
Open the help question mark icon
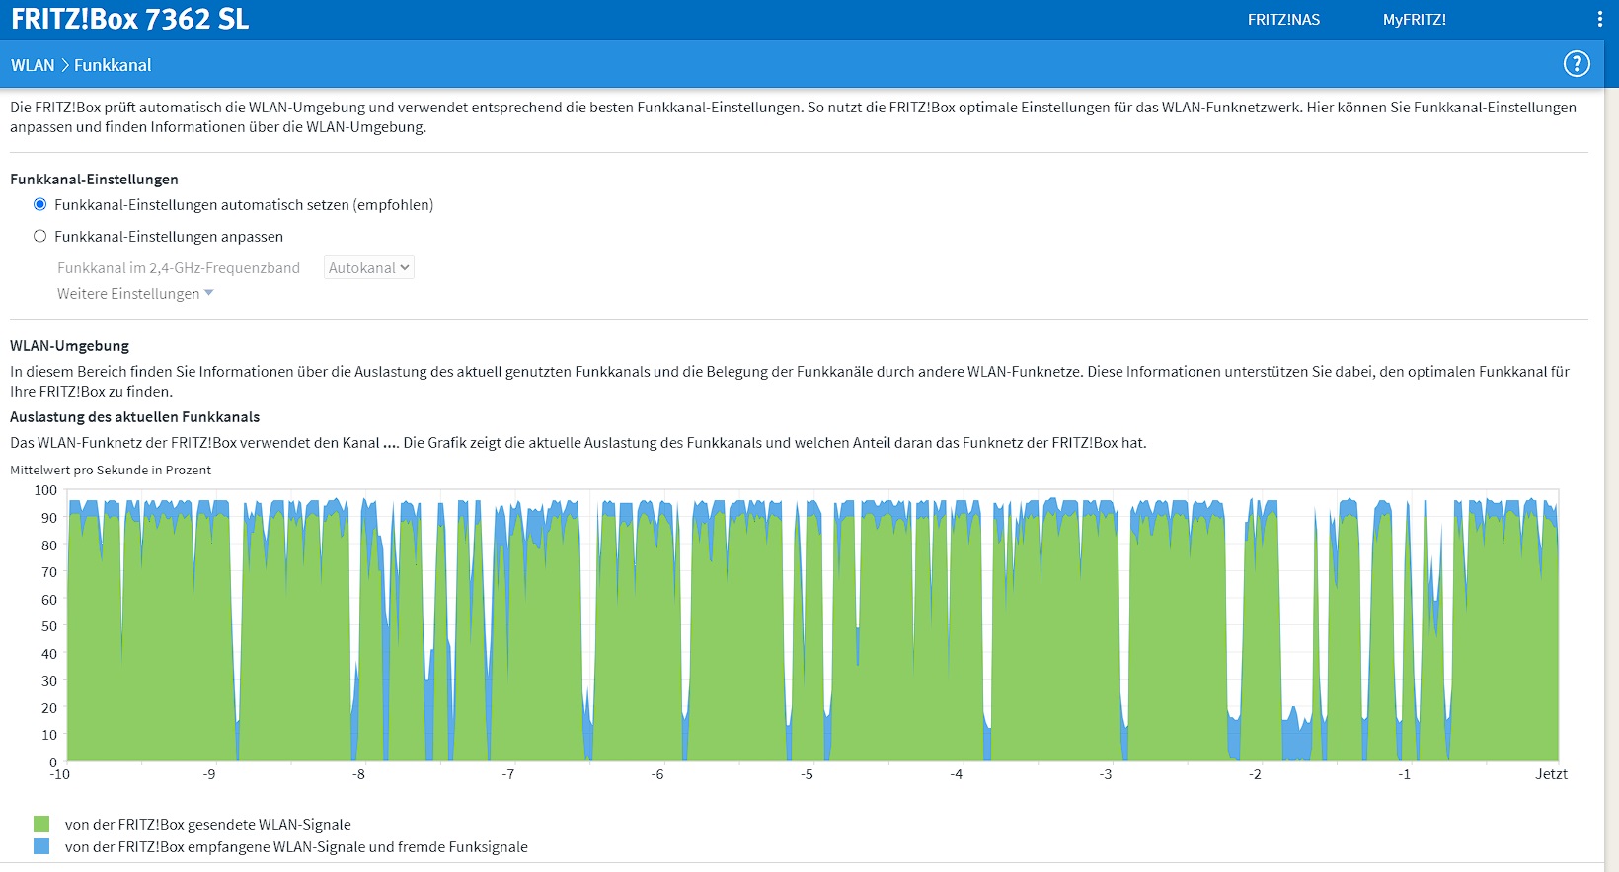[x=1577, y=64]
